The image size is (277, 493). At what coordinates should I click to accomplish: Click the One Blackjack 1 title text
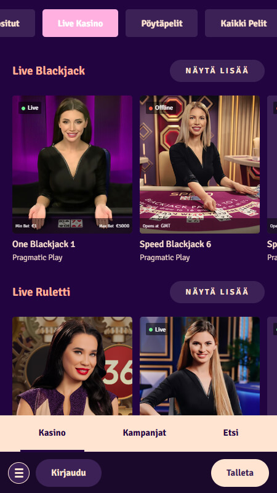pyautogui.click(x=44, y=244)
